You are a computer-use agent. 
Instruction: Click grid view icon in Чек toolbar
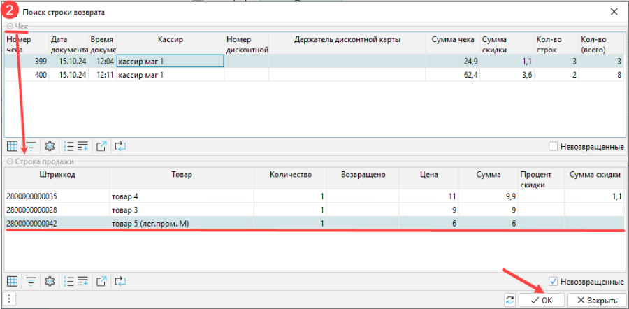click(12, 146)
